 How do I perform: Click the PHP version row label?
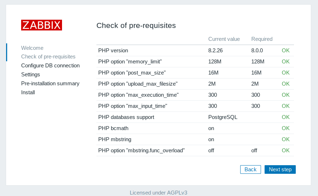tap(113, 51)
